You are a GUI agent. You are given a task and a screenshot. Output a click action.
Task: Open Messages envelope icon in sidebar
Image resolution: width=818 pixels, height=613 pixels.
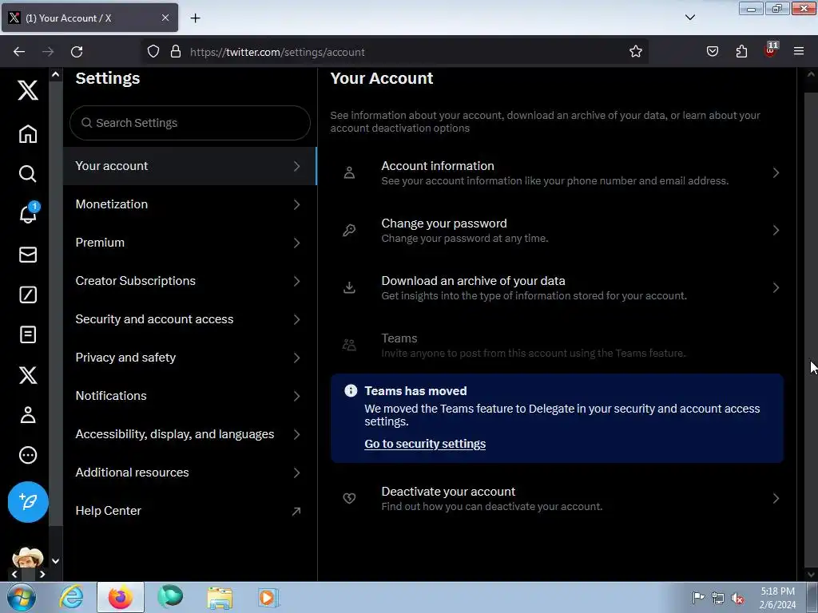[28, 255]
